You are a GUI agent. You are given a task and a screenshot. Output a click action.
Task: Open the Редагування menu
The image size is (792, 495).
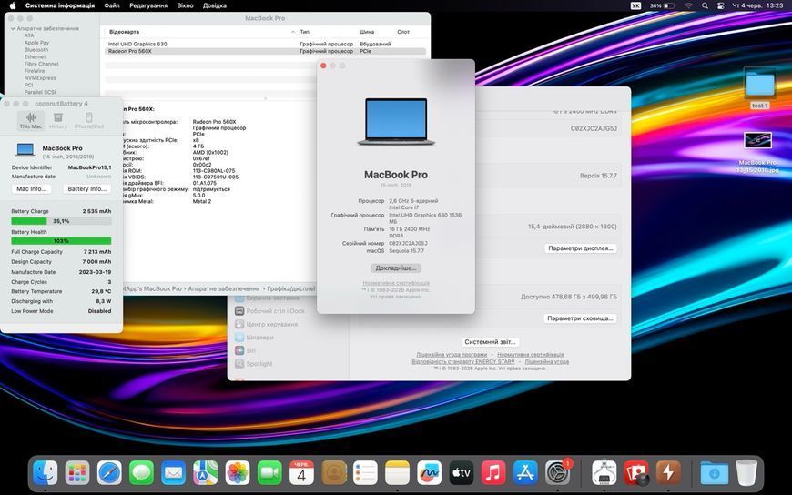pyautogui.click(x=148, y=5)
